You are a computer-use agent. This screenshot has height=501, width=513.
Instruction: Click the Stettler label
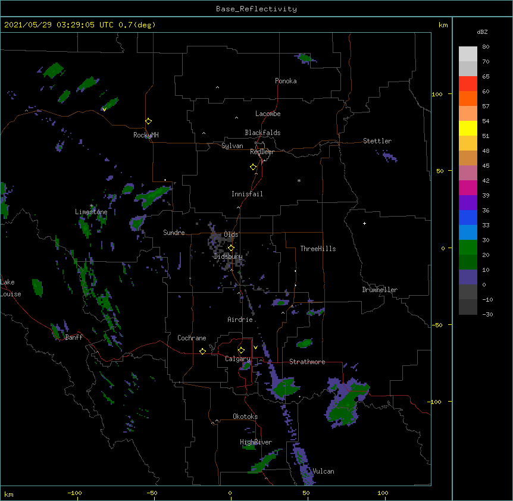377,141
